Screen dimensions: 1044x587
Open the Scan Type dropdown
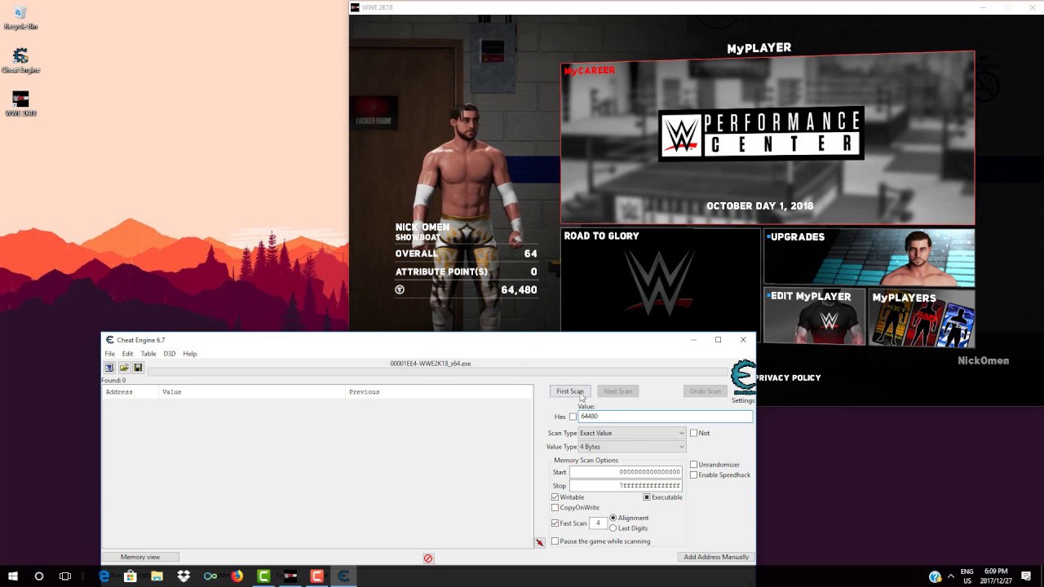(x=632, y=433)
